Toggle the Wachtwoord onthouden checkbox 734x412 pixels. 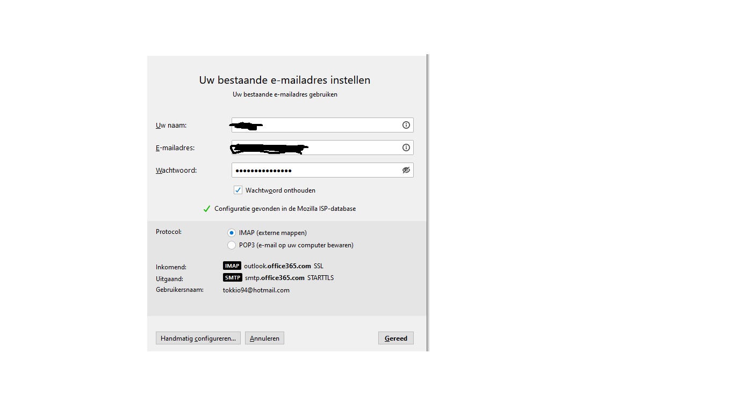coord(238,190)
